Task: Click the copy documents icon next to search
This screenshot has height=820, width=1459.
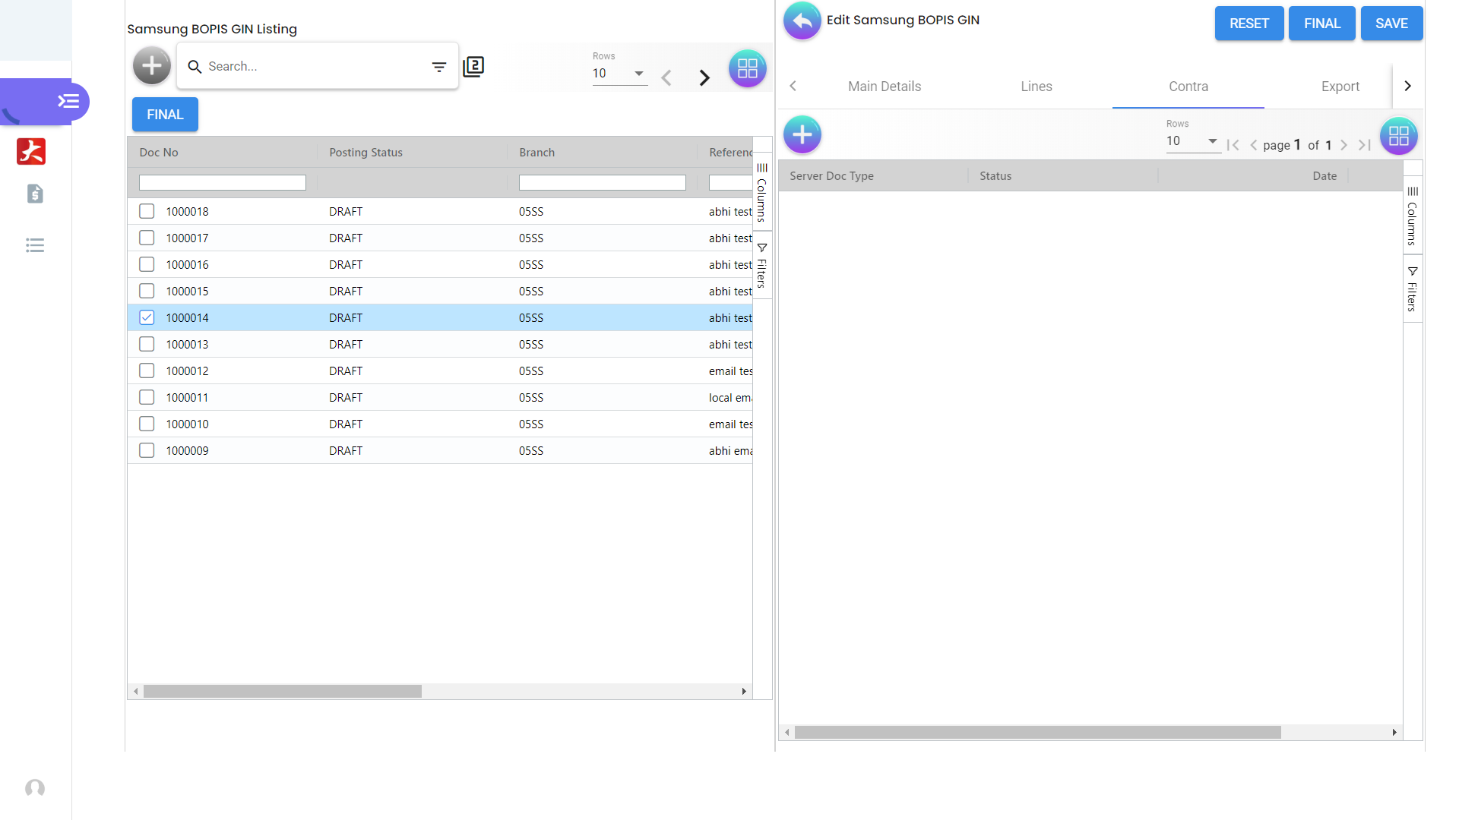Action: point(473,67)
